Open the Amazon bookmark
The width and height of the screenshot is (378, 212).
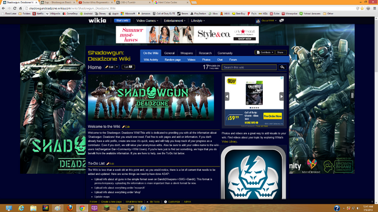tap(144, 14)
